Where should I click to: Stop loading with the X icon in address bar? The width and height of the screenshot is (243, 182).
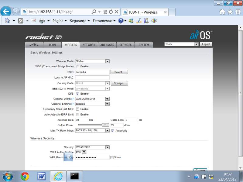pyautogui.click(x=116, y=12)
